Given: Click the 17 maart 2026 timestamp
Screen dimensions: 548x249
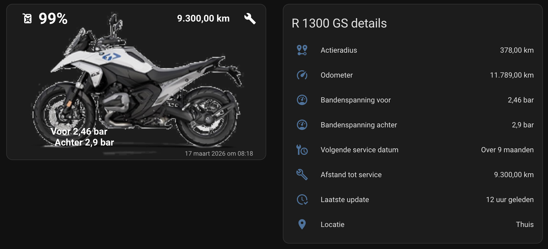Looking at the screenshot, I should (219, 154).
